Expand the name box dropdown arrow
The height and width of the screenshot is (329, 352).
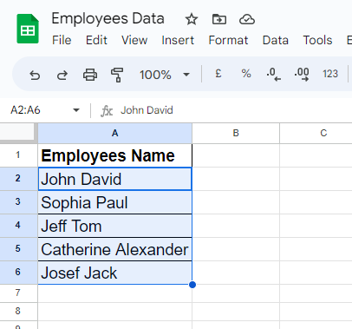pyautogui.click(x=76, y=110)
